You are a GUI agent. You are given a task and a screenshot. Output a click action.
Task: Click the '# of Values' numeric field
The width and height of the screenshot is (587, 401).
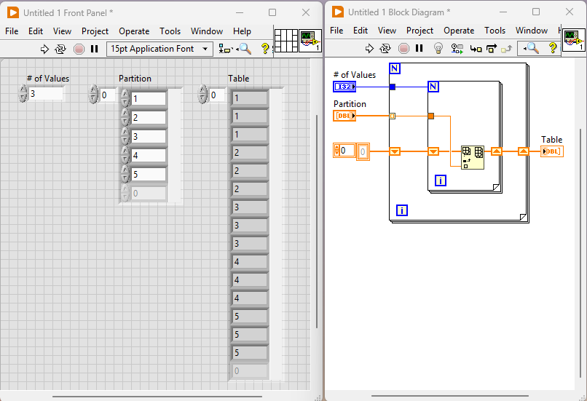click(x=45, y=94)
